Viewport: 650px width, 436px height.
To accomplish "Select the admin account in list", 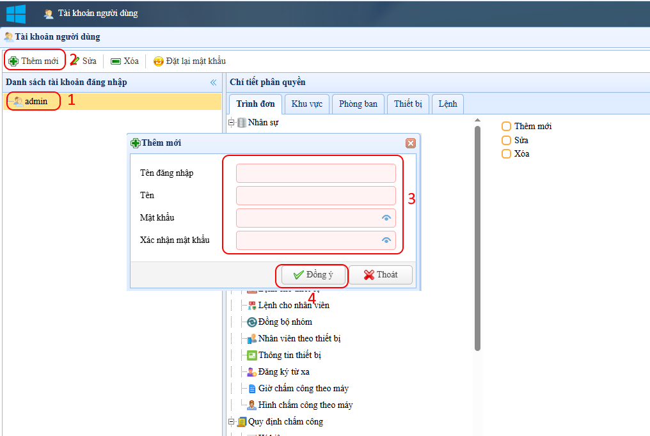I will point(36,101).
